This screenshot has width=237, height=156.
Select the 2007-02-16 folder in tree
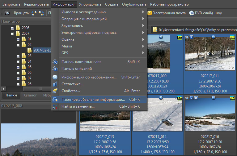click(x=42, y=50)
